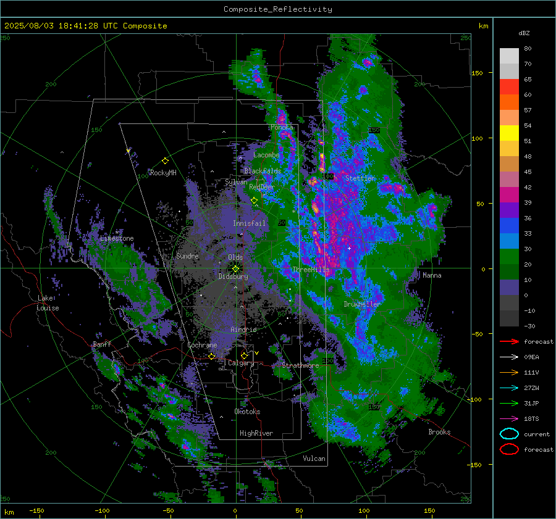Click the Airdrie city label
The width and height of the screenshot is (556, 519).
(x=243, y=330)
